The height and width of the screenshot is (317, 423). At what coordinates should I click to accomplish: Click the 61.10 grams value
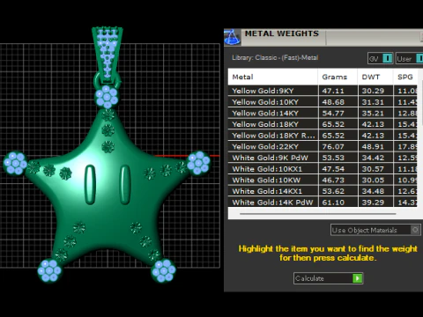(333, 203)
